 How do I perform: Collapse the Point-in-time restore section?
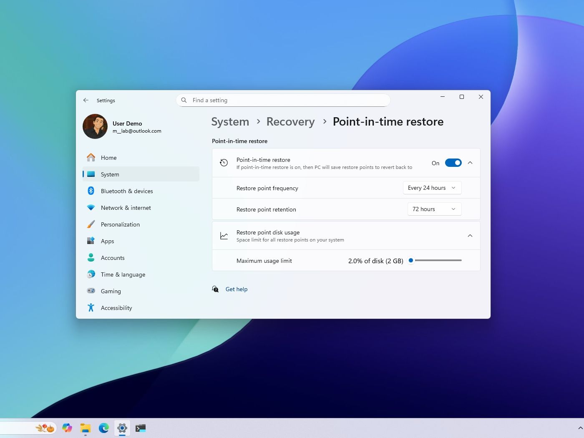pyautogui.click(x=470, y=163)
